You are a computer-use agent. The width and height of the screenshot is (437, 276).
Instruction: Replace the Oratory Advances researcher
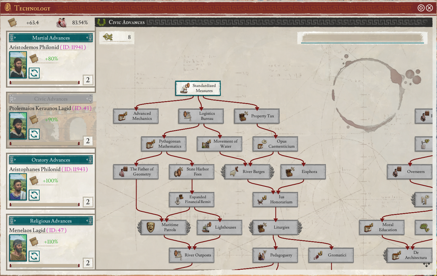(x=34, y=195)
